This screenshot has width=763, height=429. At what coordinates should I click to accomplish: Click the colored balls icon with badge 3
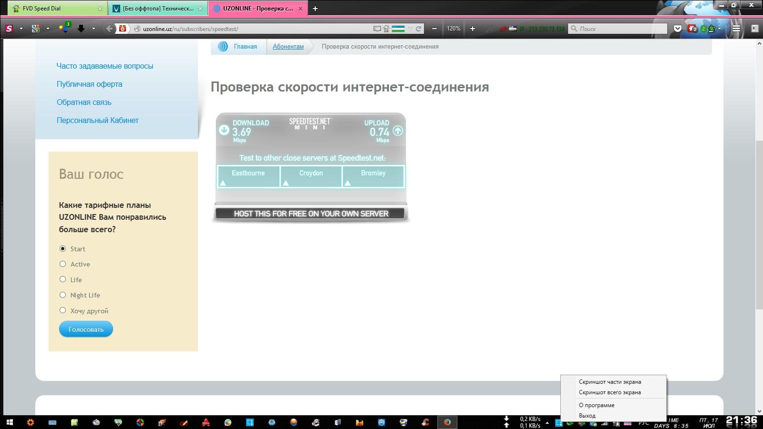coord(63,28)
